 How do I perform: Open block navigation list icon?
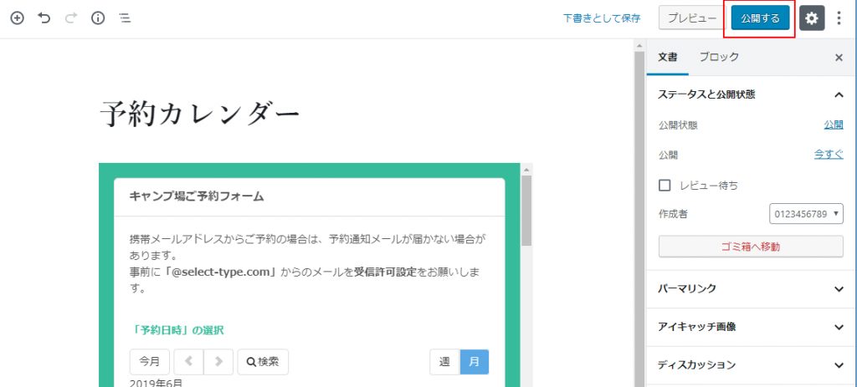point(124,18)
